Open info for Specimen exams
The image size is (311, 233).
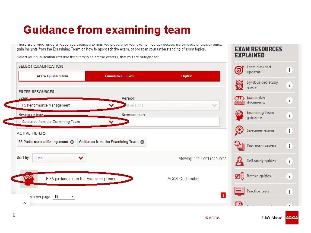pyautogui.click(x=289, y=131)
